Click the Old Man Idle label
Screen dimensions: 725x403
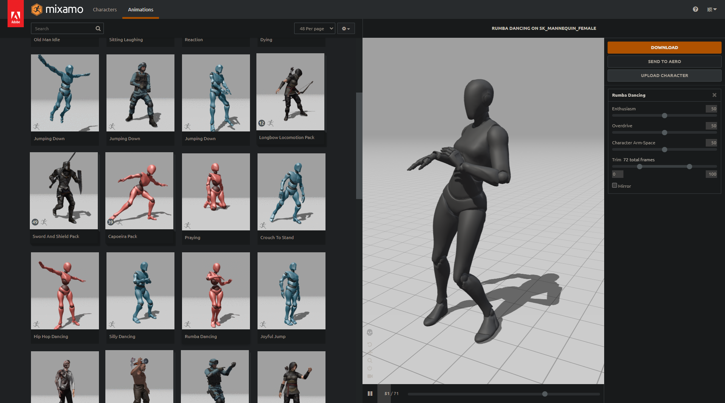(47, 40)
